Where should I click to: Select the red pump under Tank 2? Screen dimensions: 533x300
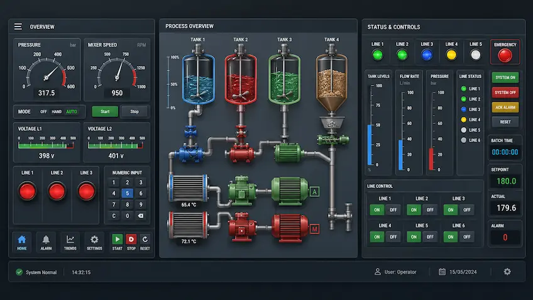pyautogui.click(x=241, y=153)
